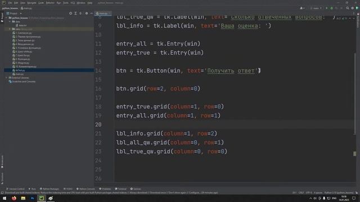Open the Window menu
Screen dimensions: 360x202
point(81,3)
